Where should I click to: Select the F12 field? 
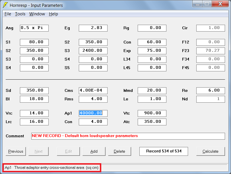click(211, 42)
